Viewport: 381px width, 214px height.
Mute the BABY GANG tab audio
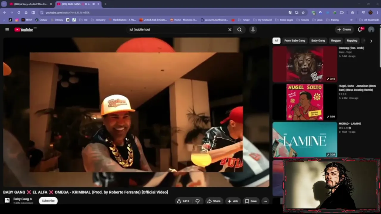coord(93,4)
